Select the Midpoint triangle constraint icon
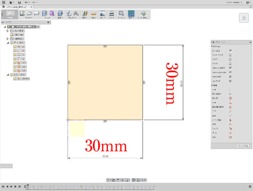This screenshot has height=191, width=253. pos(230,103)
